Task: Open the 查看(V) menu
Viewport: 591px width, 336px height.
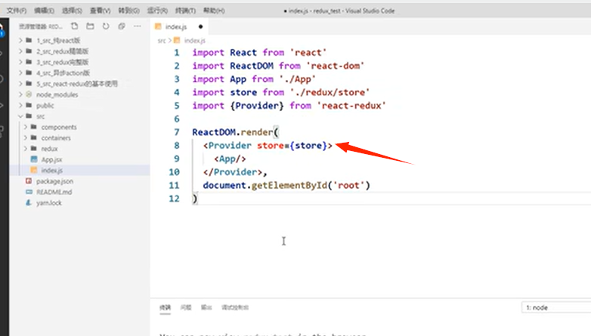Action: coord(101,11)
